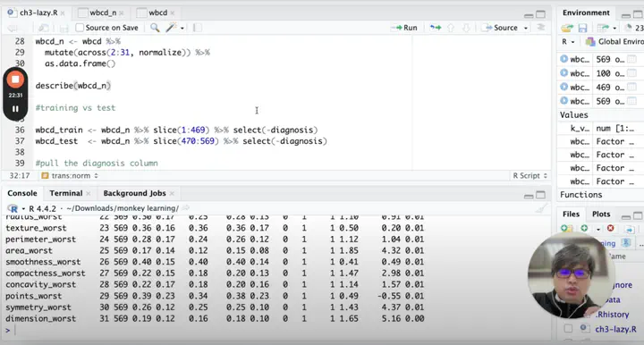644x345 pixels.
Task: Click the k_v... num value row
Action: [601, 129]
